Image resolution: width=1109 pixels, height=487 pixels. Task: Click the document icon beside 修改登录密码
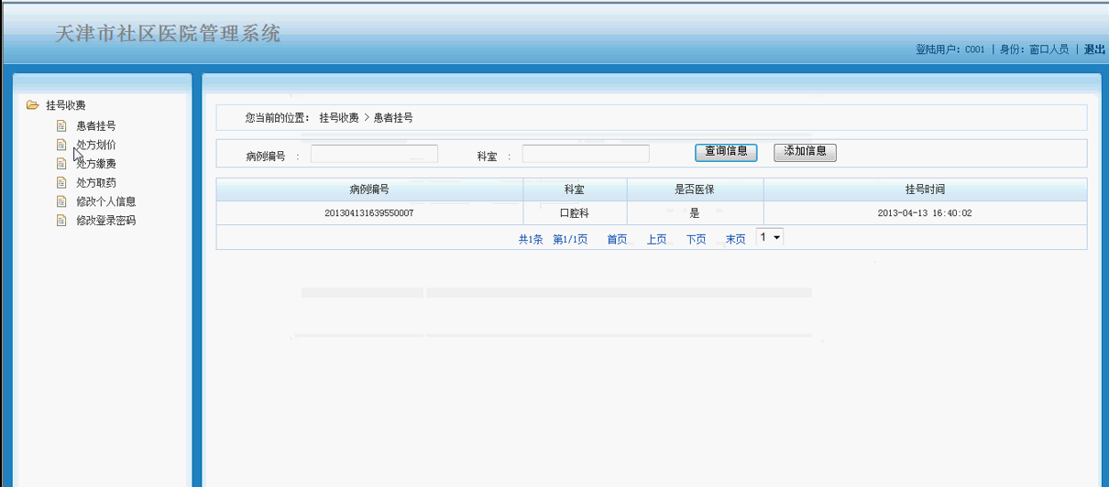61,221
